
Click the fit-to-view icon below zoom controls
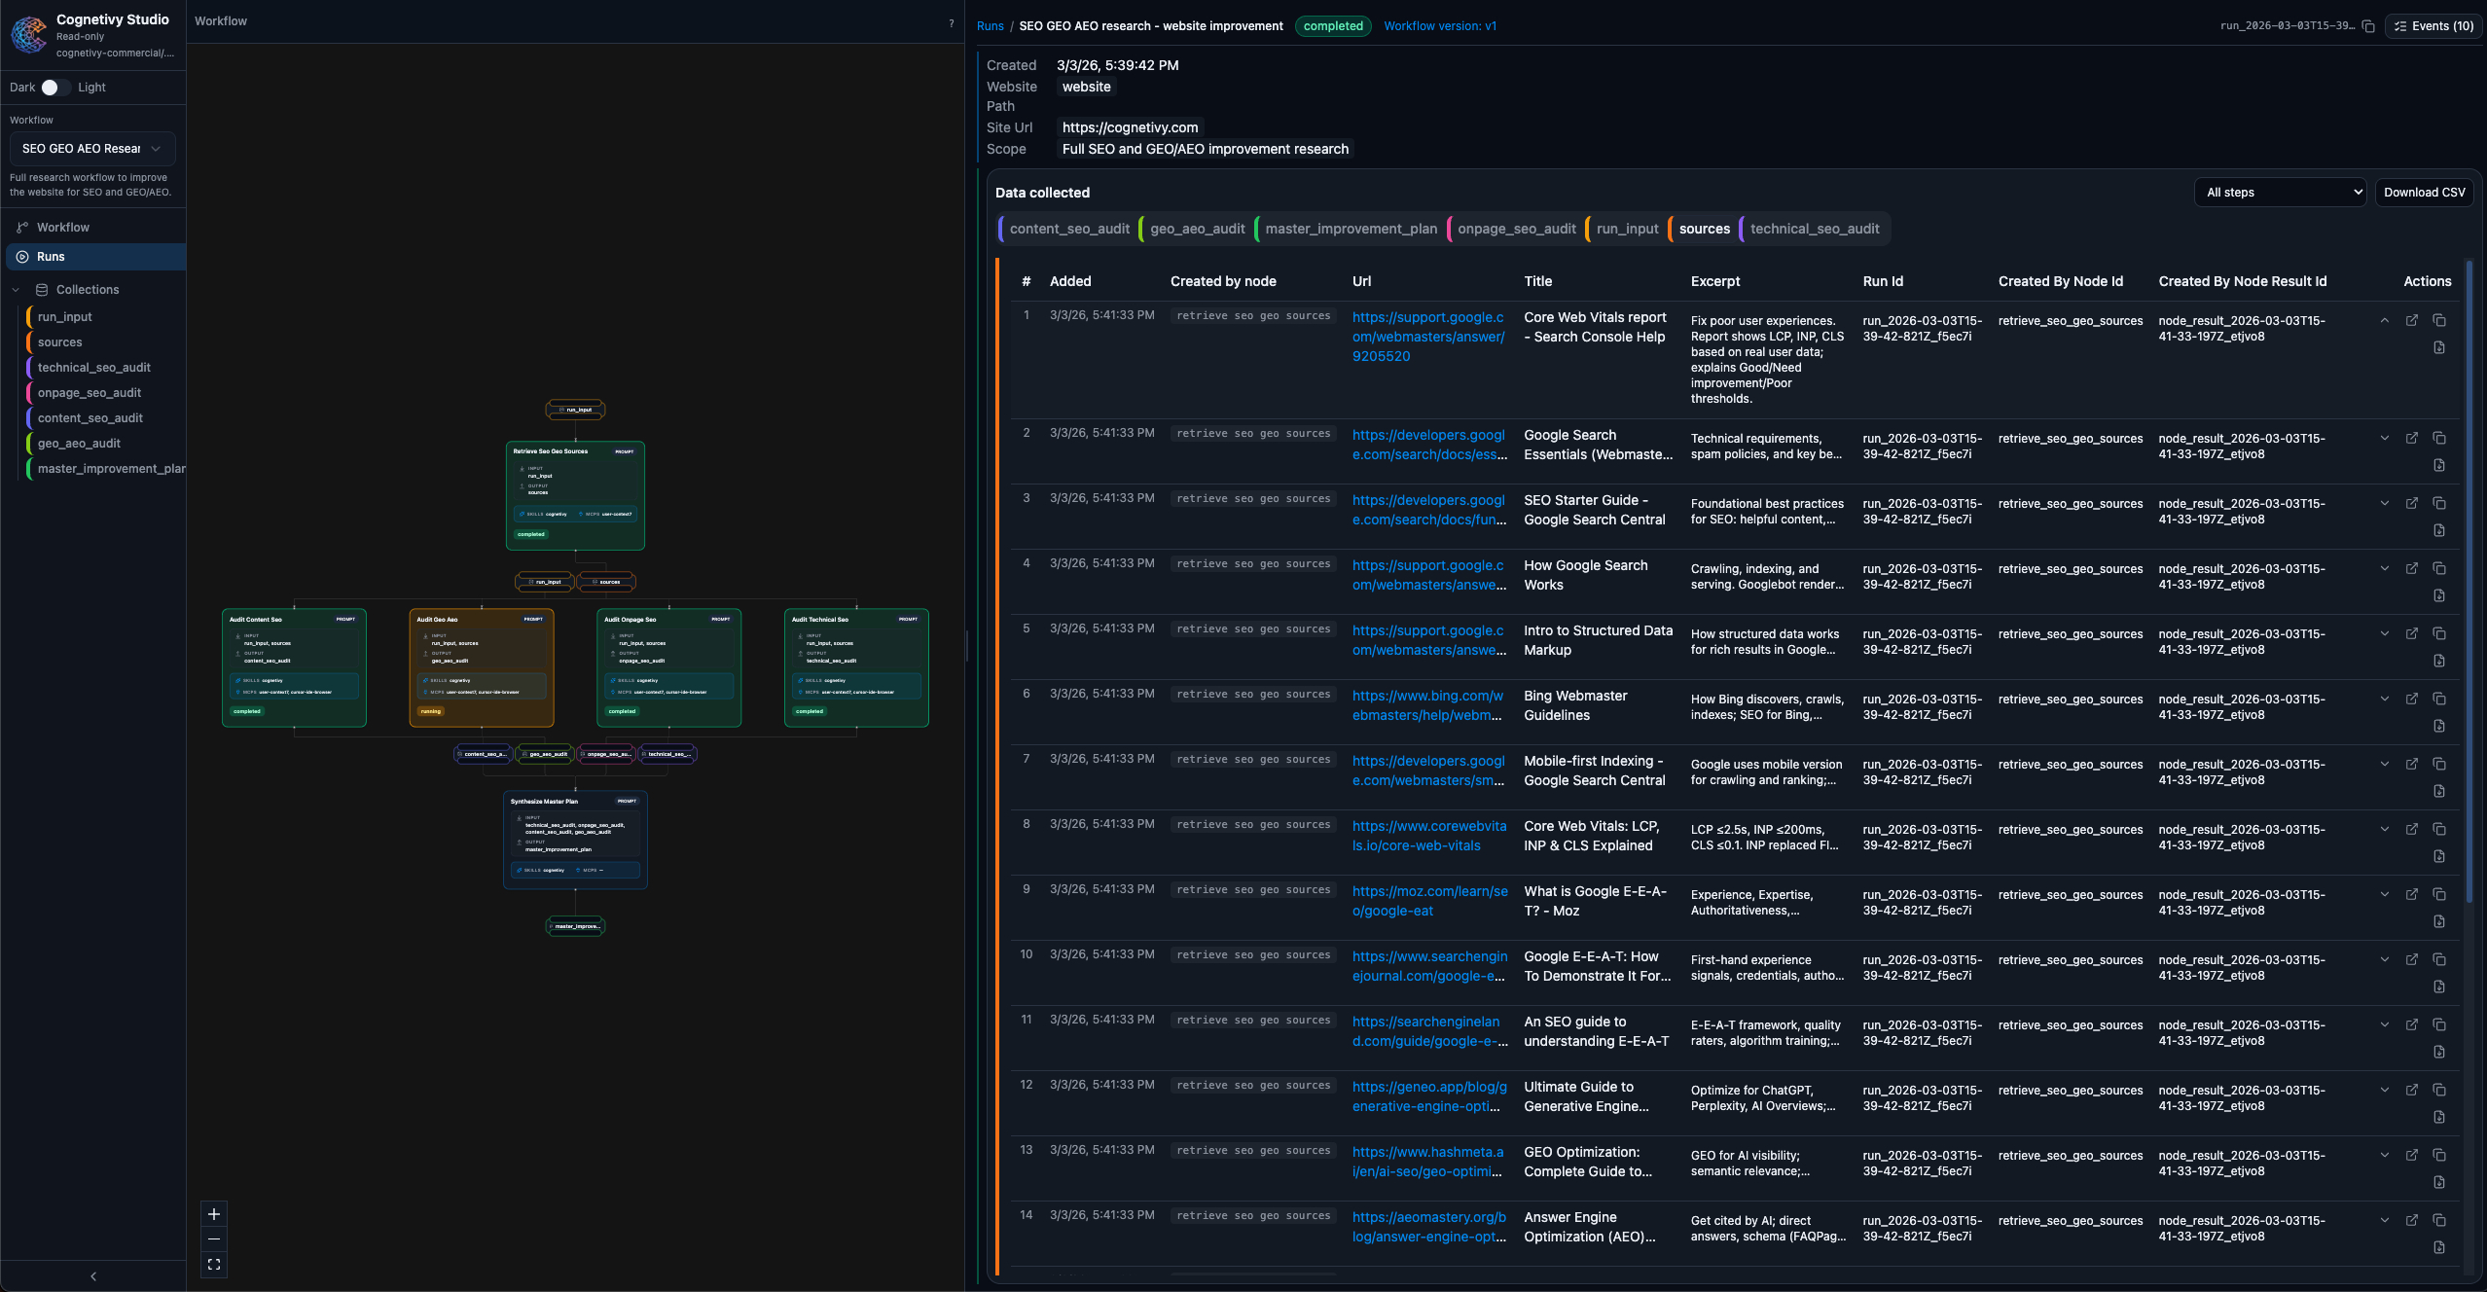point(214,1264)
